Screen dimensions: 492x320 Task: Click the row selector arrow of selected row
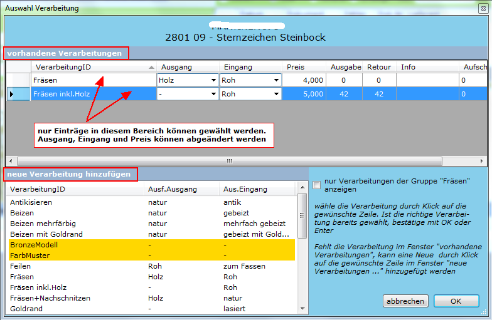pyautogui.click(x=11, y=94)
